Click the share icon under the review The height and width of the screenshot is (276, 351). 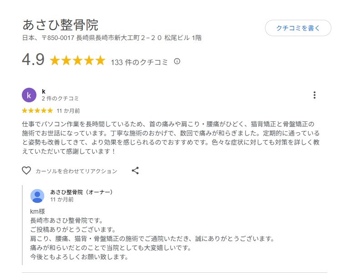coord(135,171)
